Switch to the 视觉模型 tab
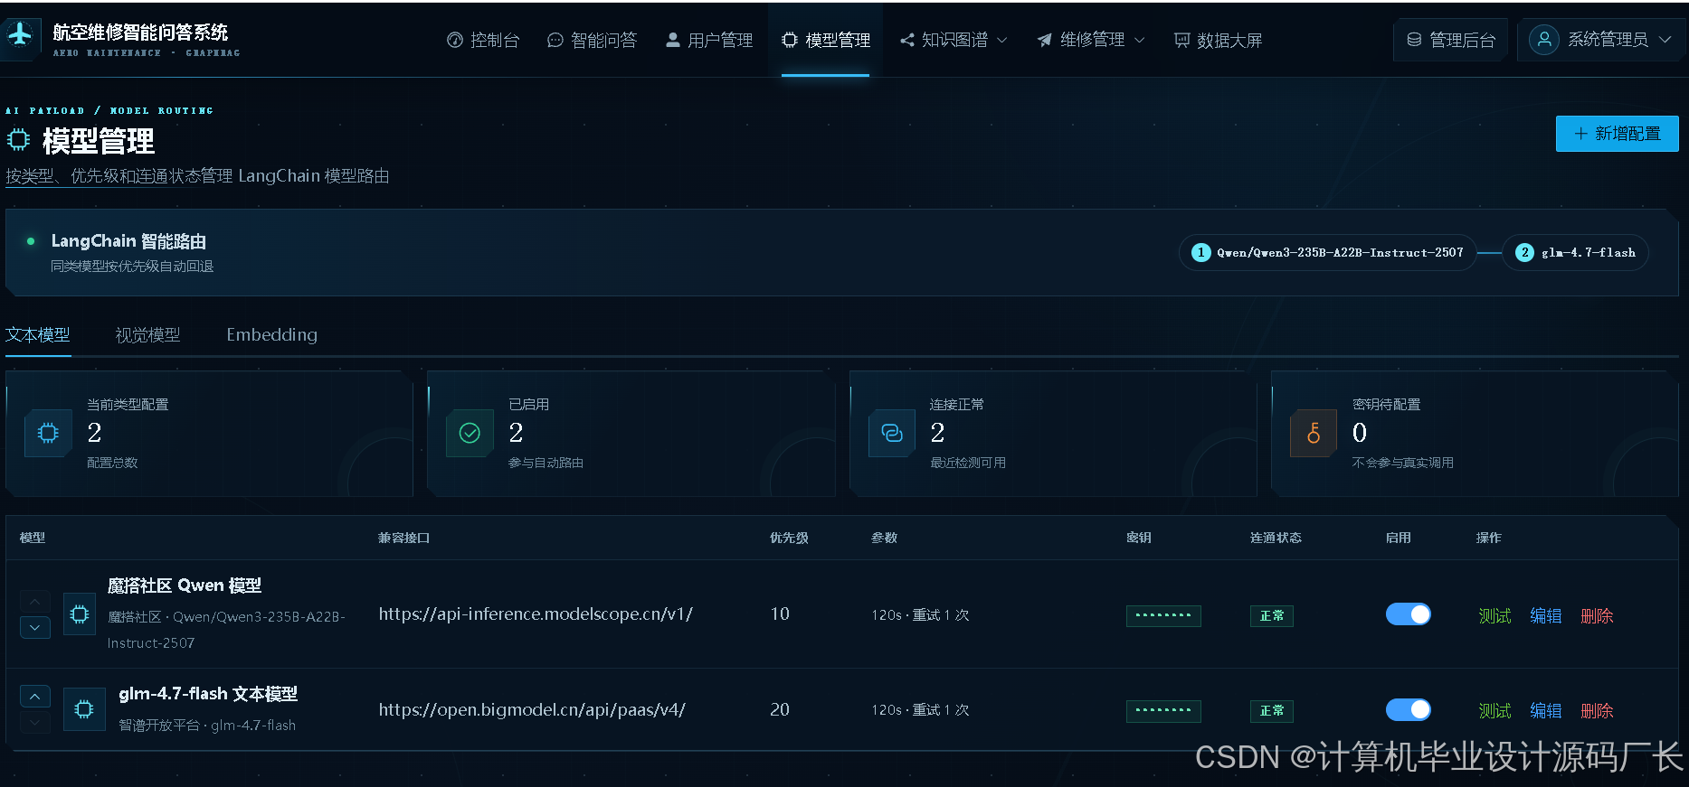This screenshot has width=1689, height=787. (147, 335)
